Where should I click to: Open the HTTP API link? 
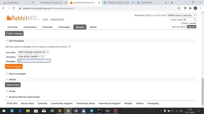point(12,104)
